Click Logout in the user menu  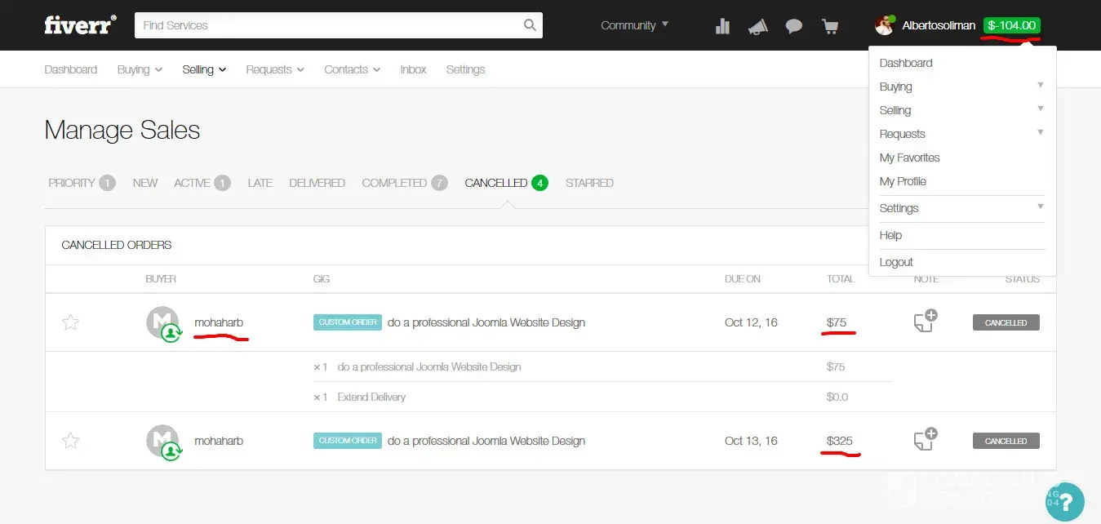pos(896,262)
